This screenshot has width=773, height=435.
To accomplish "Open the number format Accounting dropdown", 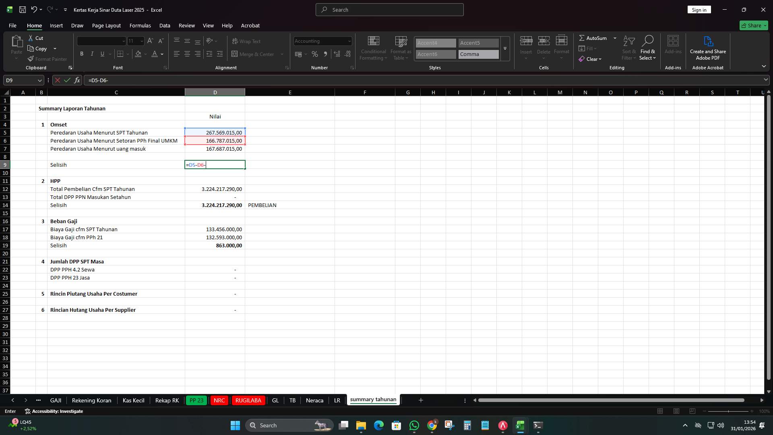I will click(x=348, y=41).
